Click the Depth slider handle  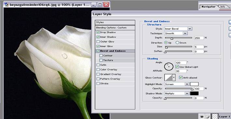coord(172,38)
